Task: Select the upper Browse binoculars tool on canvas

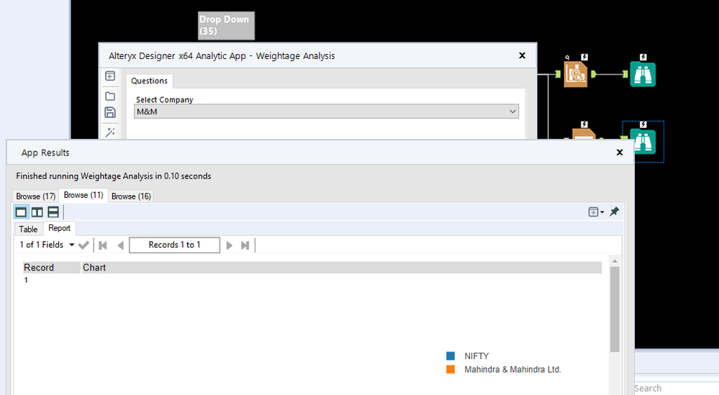Action: coord(643,74)
